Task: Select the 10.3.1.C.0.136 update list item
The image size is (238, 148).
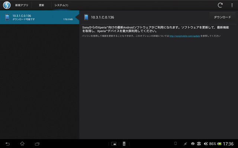Action: click(39, 17)
